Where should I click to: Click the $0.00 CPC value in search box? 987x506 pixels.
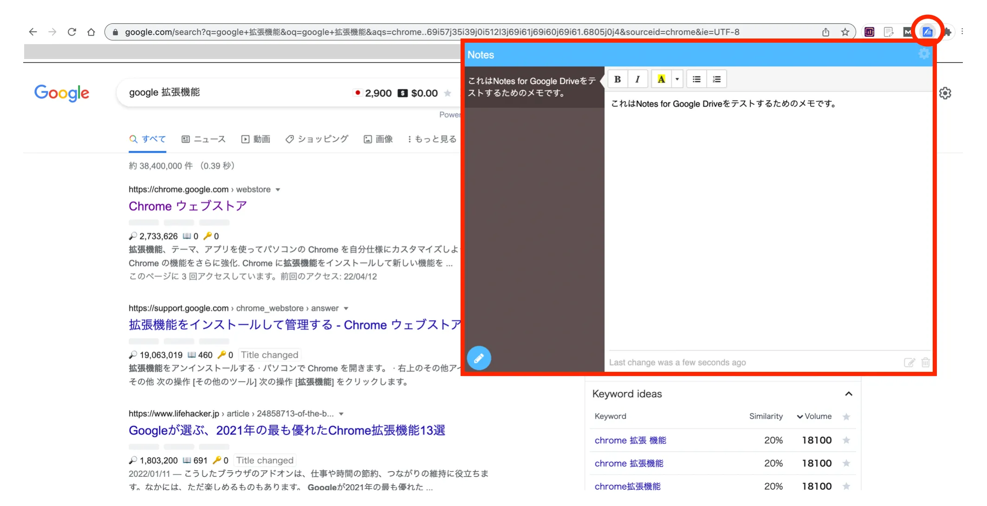click(x=424, y=93)
